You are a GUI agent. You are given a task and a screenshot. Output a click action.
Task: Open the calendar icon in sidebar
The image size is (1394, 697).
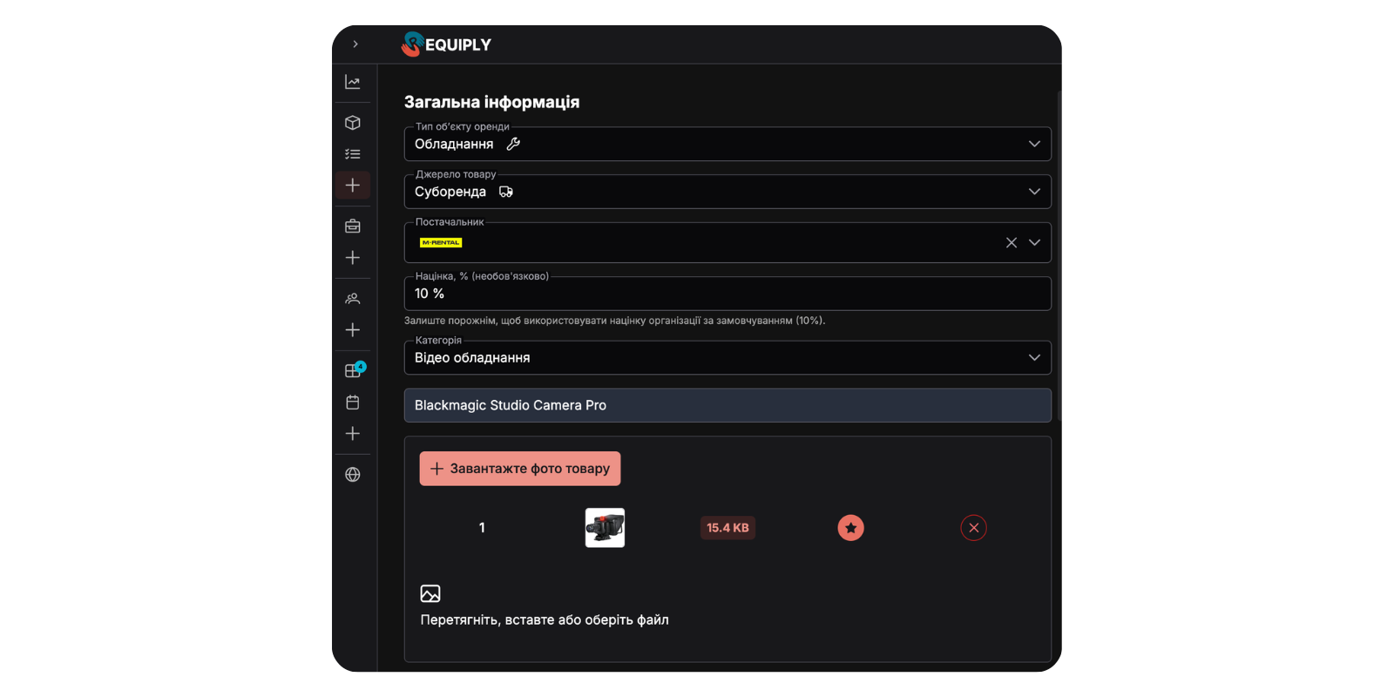click(353, 403)
